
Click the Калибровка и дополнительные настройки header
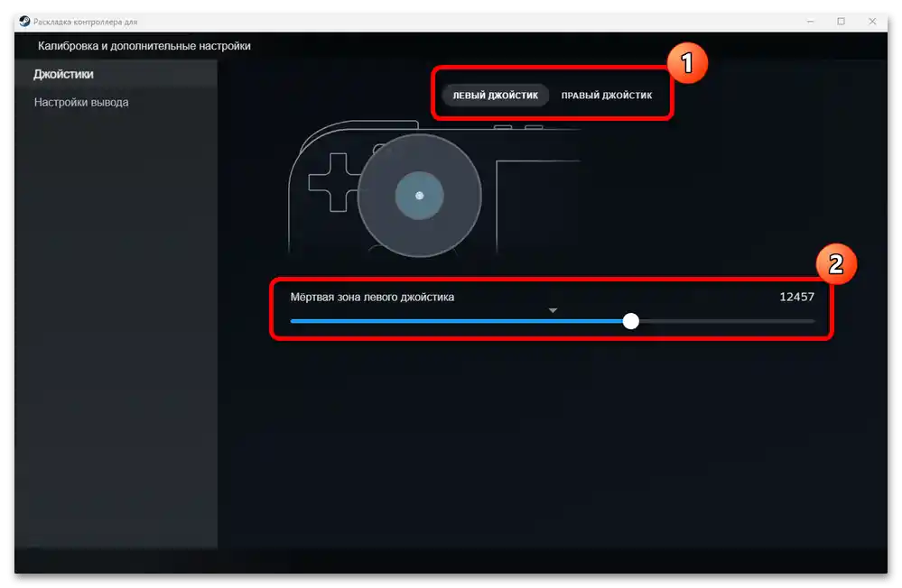pos(143,45)
